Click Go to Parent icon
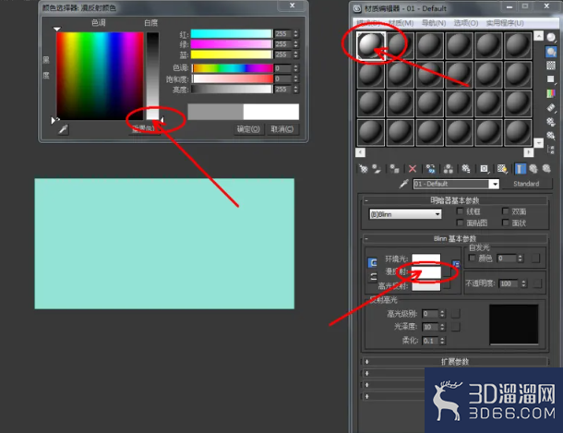 pyautogui.click(x=533, y=168)
